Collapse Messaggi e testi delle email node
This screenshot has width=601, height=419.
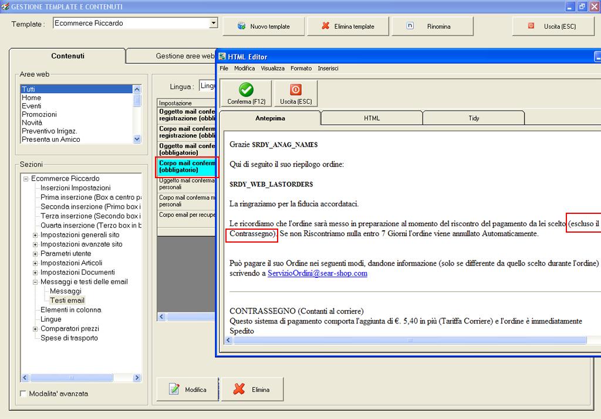click(35, 282)
